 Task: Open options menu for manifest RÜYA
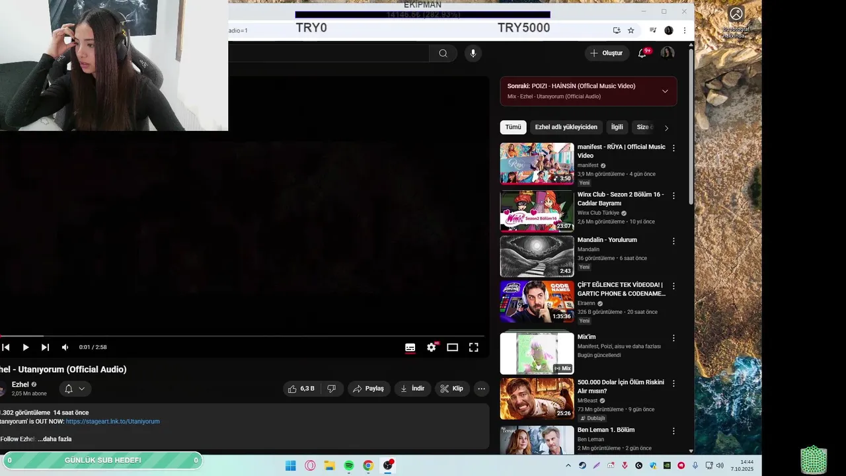pyautogui.click(x=673, y=148)
